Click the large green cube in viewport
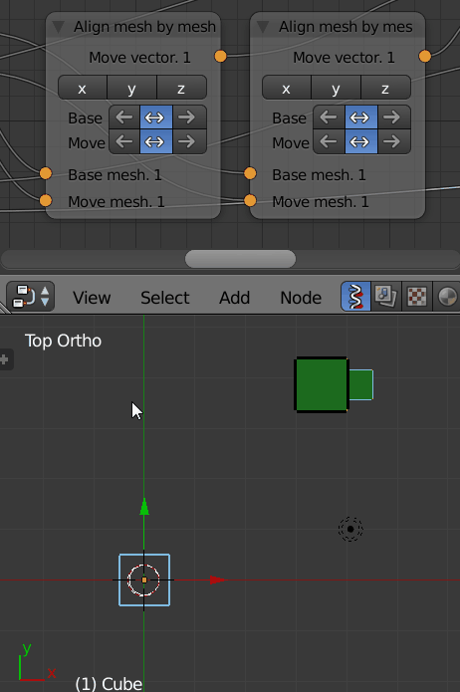The height and width of the screenshot is (692, 460). click(322, 384)
